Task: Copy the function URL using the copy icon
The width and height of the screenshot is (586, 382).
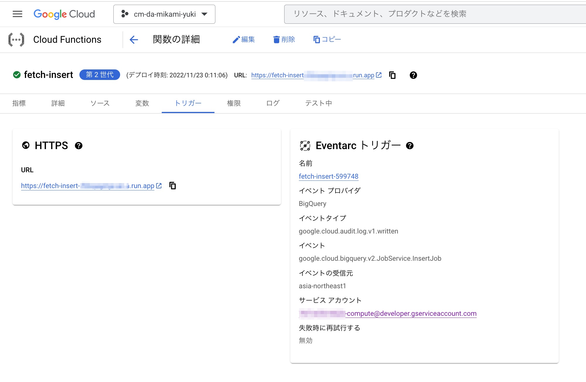Action: [392, 75]
